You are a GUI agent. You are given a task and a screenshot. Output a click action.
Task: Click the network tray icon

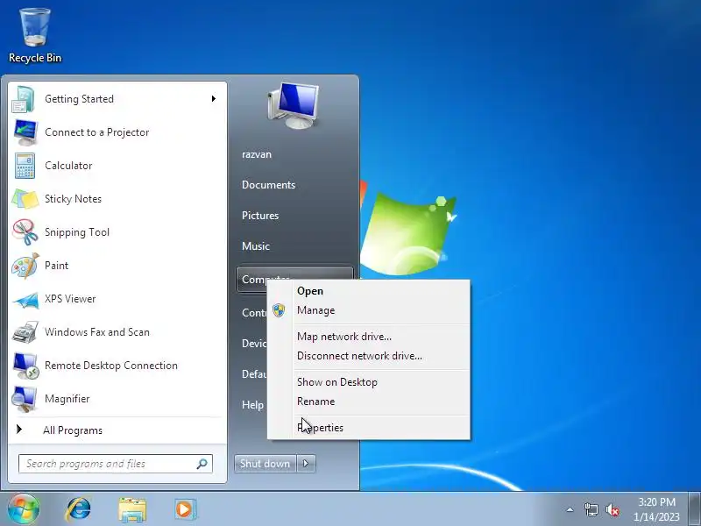591,509
